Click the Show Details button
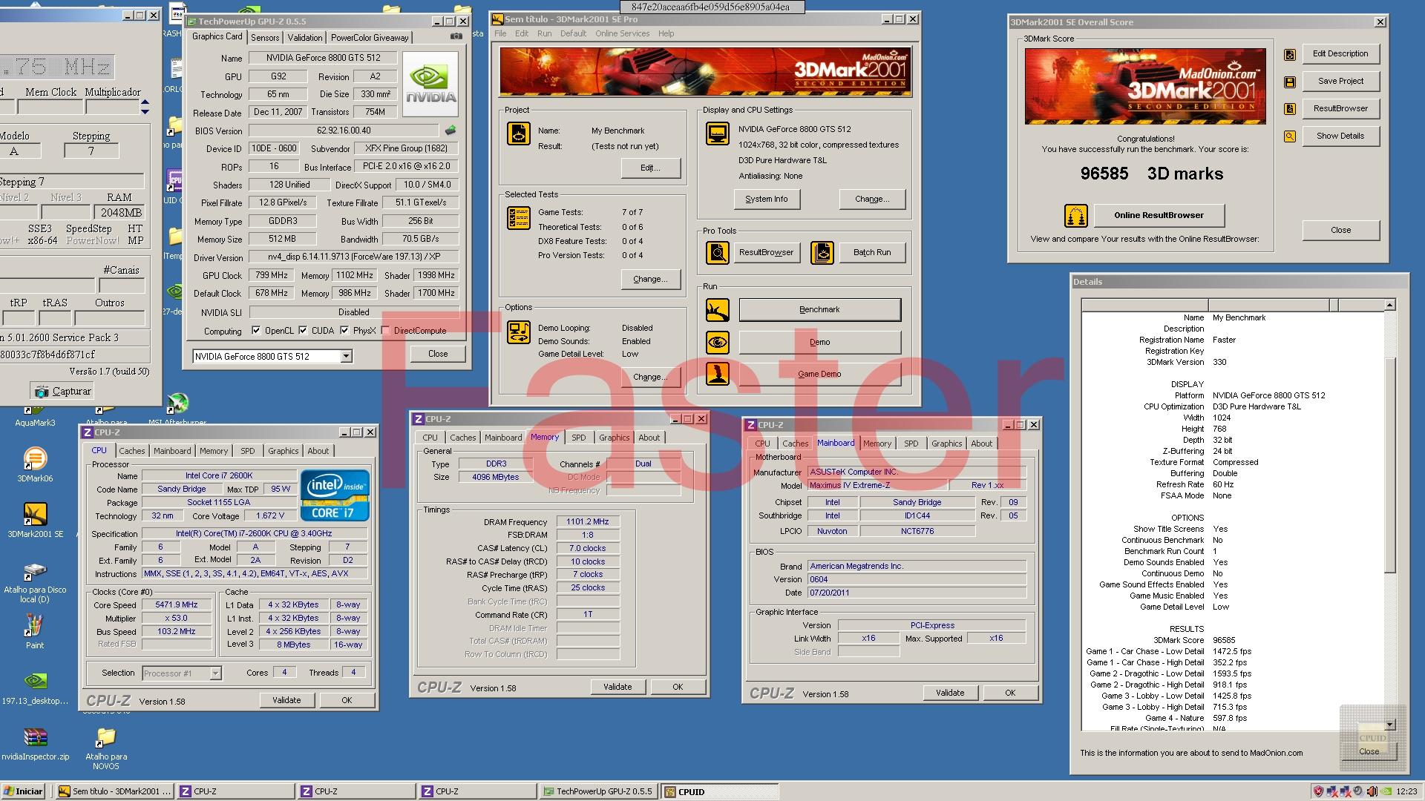The height and width of the screenshot is (801, 1425). [x=1340, y=136]
